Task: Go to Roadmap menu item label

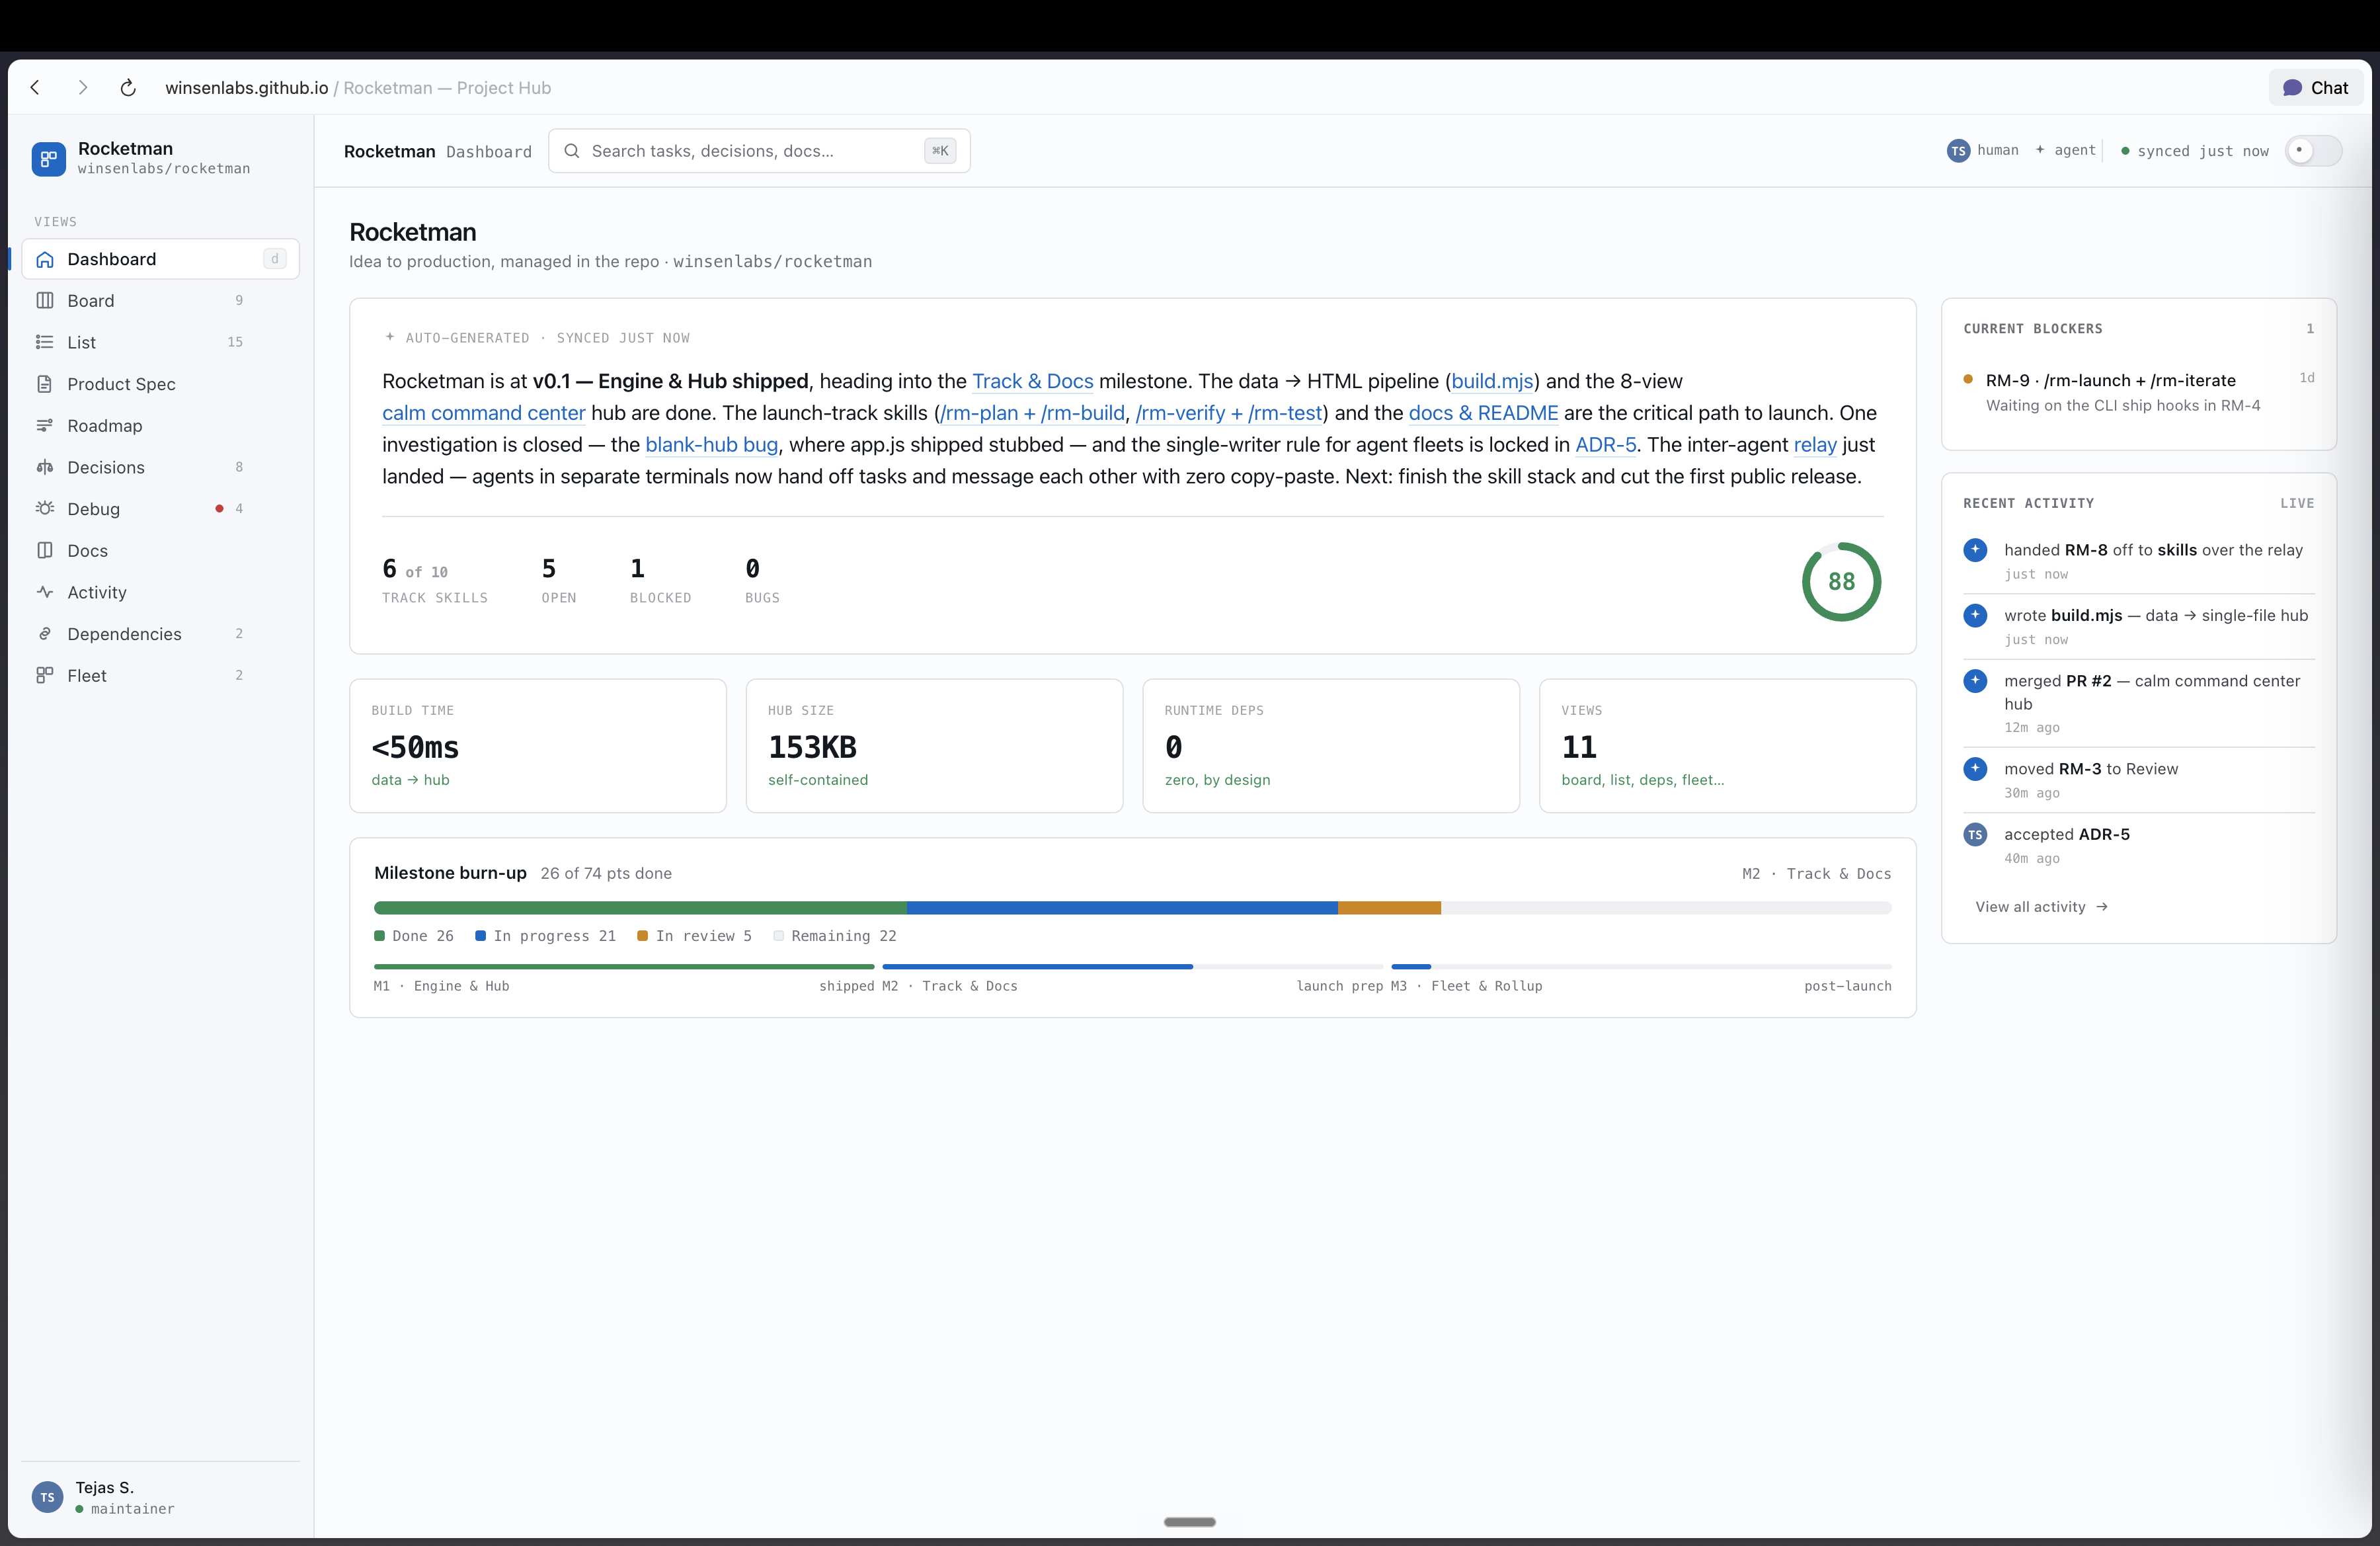Action: click(105, 426)
